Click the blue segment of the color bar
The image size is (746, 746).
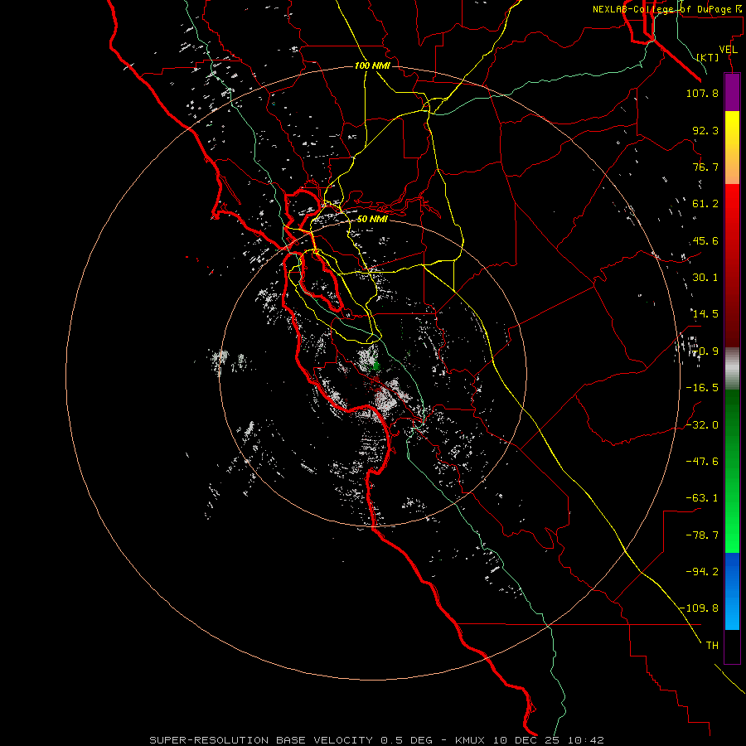732,591
